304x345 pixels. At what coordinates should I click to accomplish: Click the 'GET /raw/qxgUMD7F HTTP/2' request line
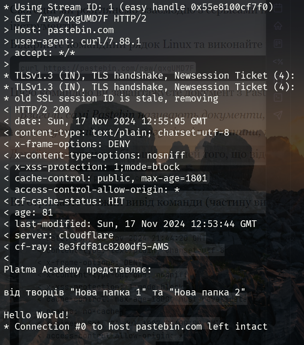(x=80, y=18)
